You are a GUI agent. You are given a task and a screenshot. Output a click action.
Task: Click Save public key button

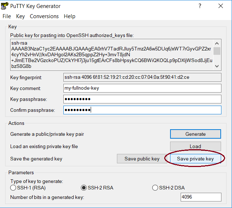pos(142,159)
